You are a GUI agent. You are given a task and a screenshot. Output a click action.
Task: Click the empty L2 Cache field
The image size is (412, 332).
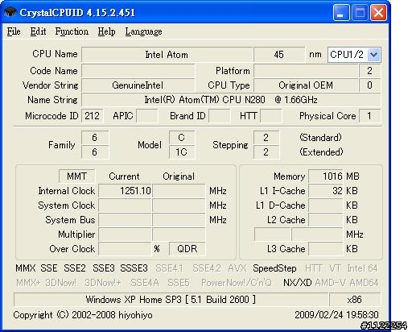tap(326, 220)
